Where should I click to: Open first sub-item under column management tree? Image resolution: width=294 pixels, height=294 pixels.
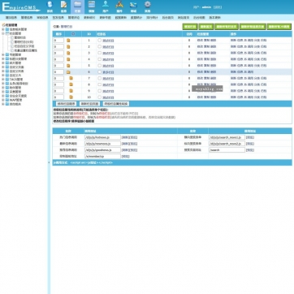(20, 38)
